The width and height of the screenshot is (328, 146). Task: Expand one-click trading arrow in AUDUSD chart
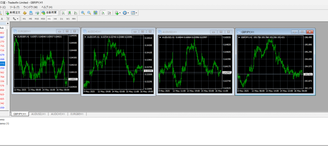click(x=160, y=38)
